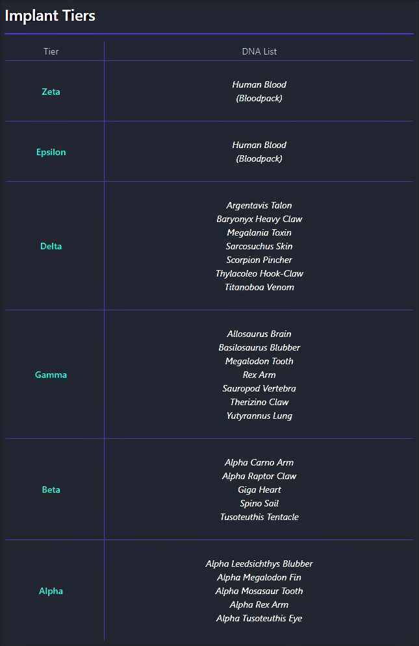Click Alpha Tusoteuthis Eye entry
The width and height of the screenshot is (419, 646).
pyautogui.click(x=259, y=618)
